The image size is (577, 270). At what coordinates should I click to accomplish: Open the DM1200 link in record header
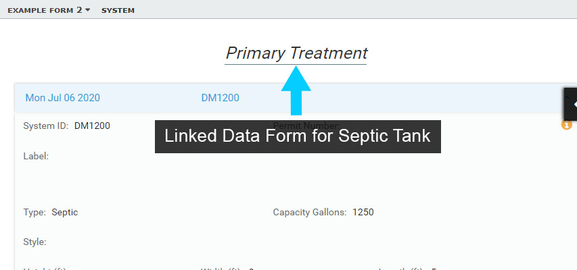[x=220, y=98]
